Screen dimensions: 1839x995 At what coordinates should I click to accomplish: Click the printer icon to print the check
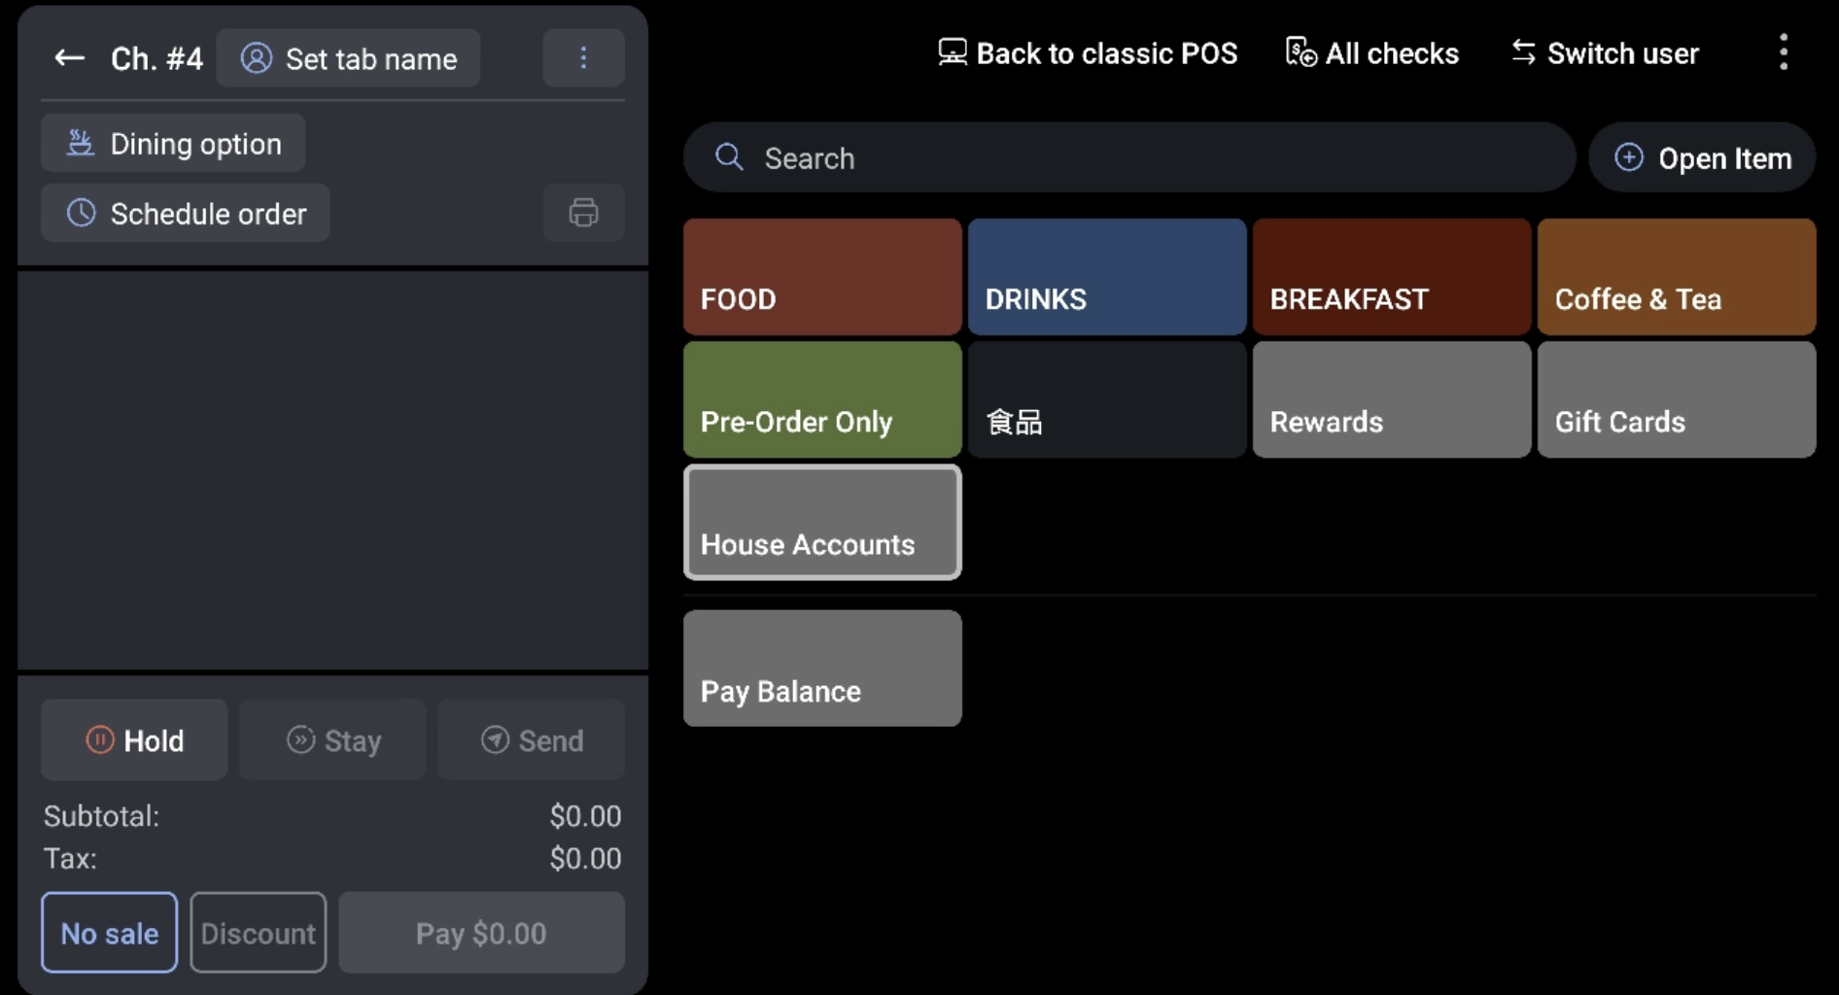582,213
